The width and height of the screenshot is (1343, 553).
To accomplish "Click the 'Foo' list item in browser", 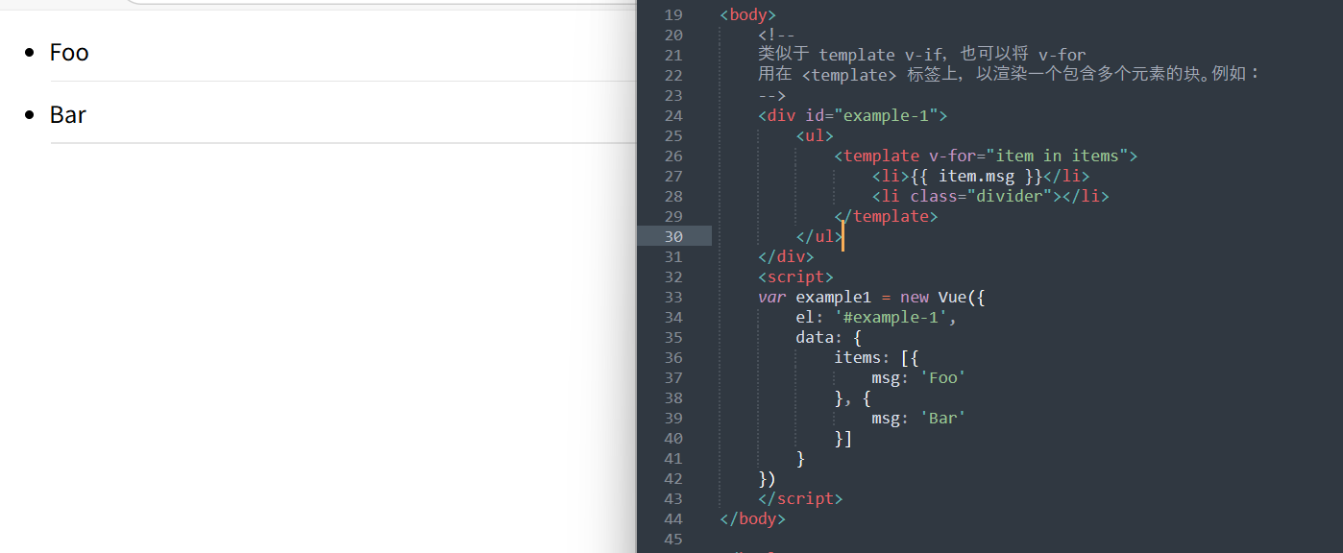I will (69, 52).
